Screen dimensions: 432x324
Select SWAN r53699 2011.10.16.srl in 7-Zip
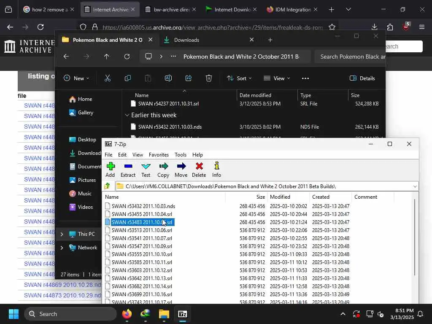coord(142,294)
